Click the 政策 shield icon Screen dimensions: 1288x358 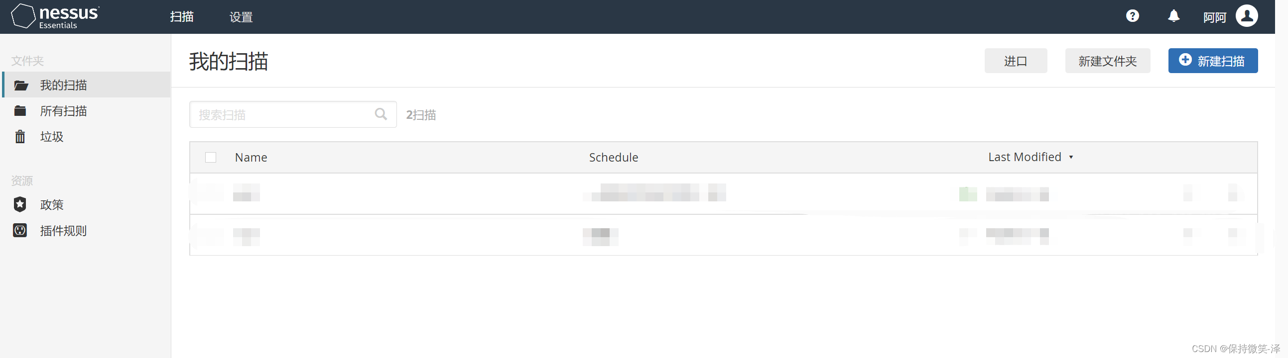[x=20, y=205]
